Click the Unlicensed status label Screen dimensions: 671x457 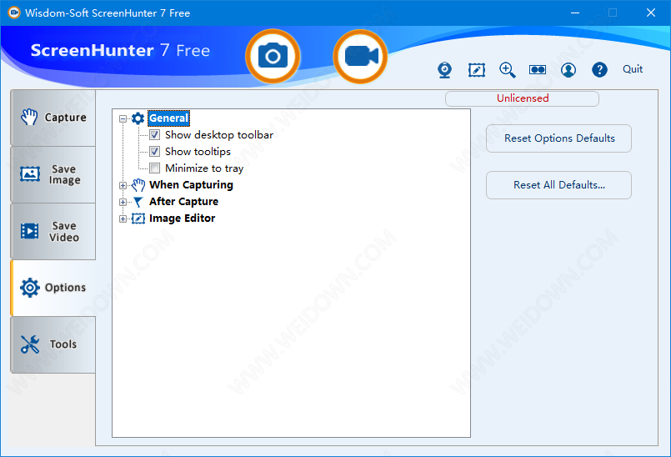(x=522, y=98)
